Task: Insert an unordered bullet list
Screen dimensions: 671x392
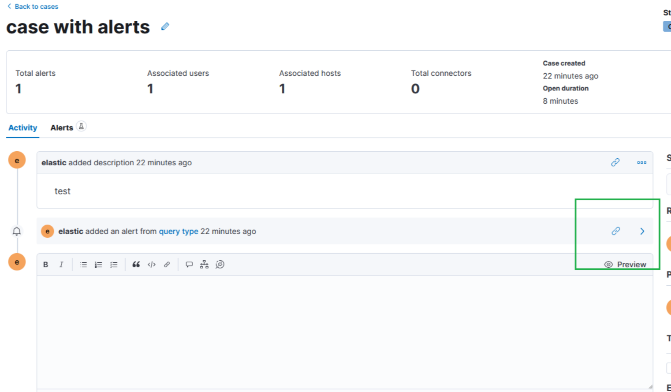Action: point(83,265)
